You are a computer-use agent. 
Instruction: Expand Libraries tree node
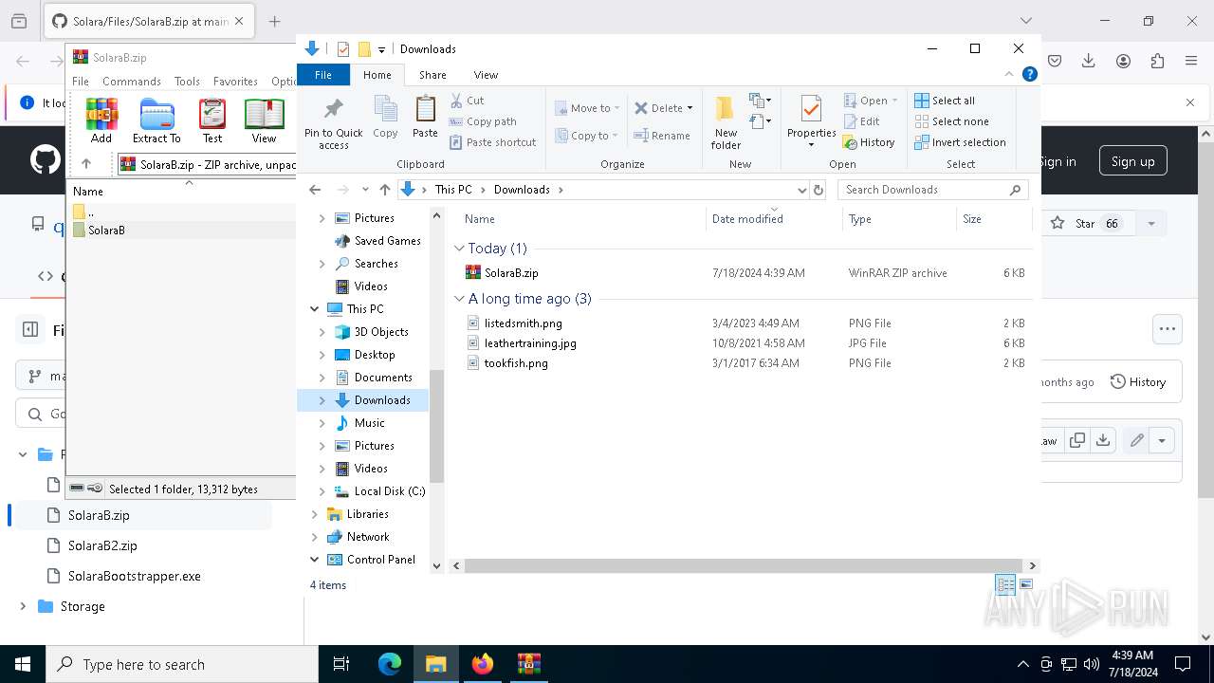tap(315, 514)
